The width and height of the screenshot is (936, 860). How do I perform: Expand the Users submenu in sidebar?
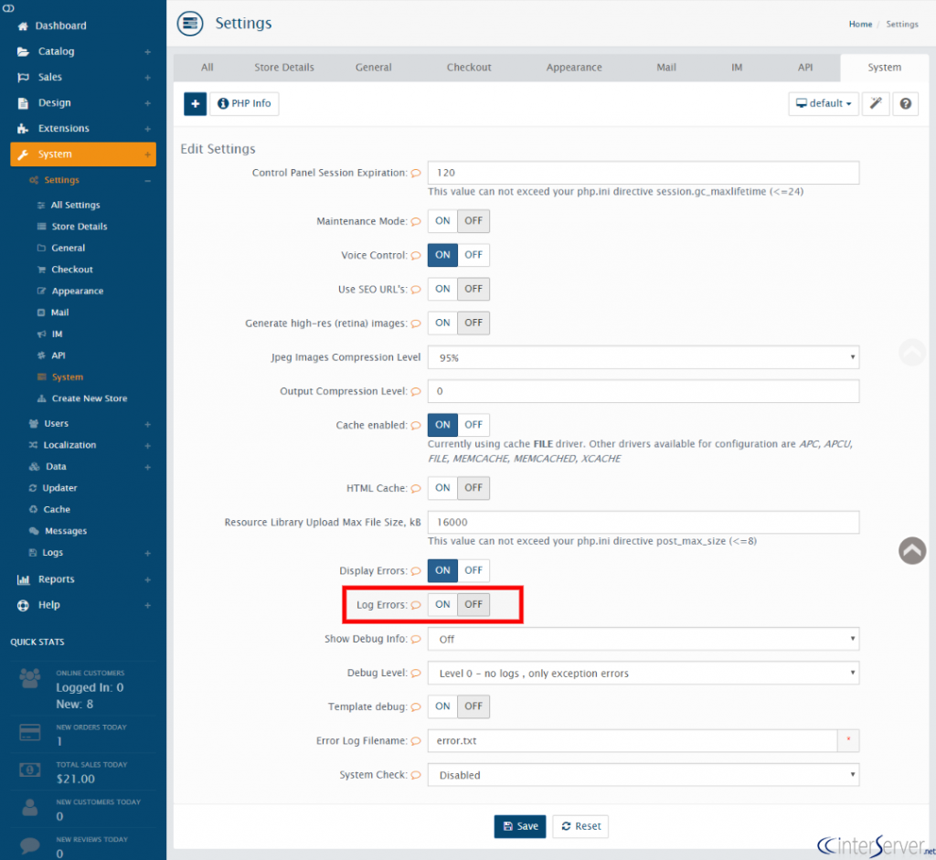point(147,424)
